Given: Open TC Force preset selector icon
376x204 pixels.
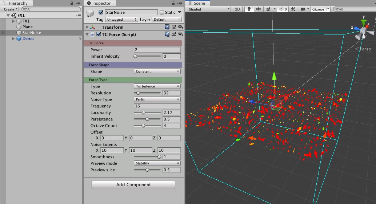Looking at the screenshot, I should coord(173,34).
